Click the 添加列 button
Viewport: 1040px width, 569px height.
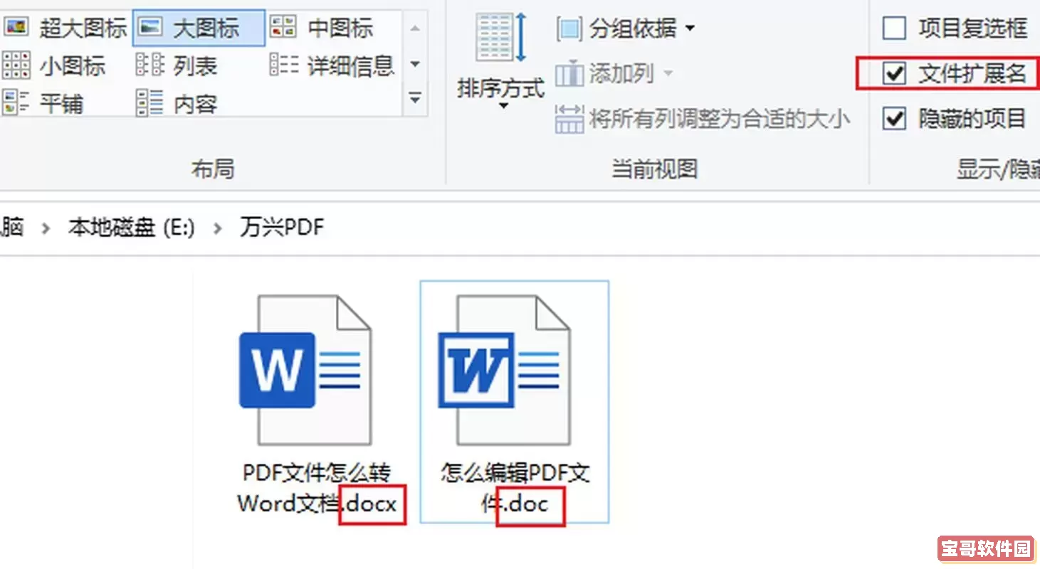[x=615, y=73]
